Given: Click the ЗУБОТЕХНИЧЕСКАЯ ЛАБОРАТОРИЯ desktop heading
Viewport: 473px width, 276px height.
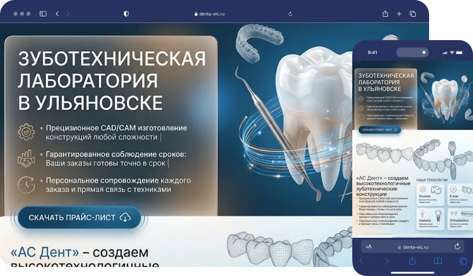Looking at the screenshot, I should click(112, 81).
